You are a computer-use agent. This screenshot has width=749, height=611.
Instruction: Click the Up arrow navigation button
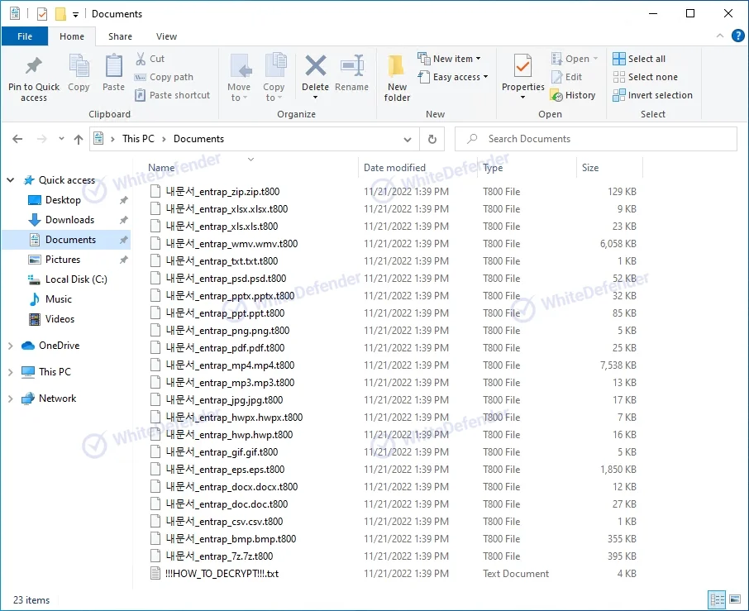click(x=79, y=140)
